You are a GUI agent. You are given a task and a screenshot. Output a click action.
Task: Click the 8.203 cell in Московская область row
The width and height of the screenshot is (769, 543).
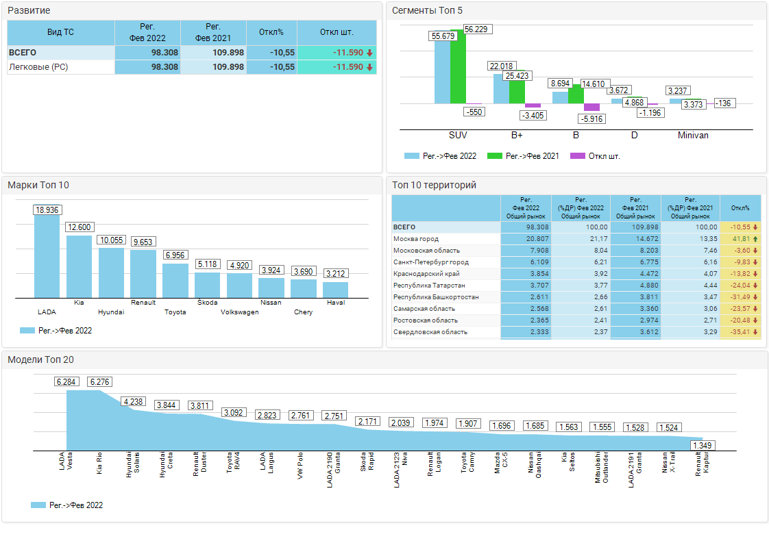point(635,251)
